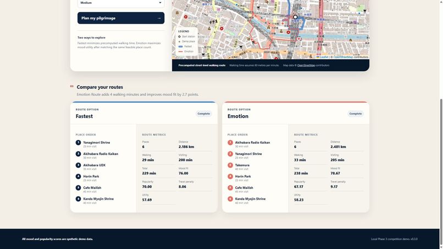Click the Emotion route card title
This screenshot has width=443, height=249.
tap(238, 116)
